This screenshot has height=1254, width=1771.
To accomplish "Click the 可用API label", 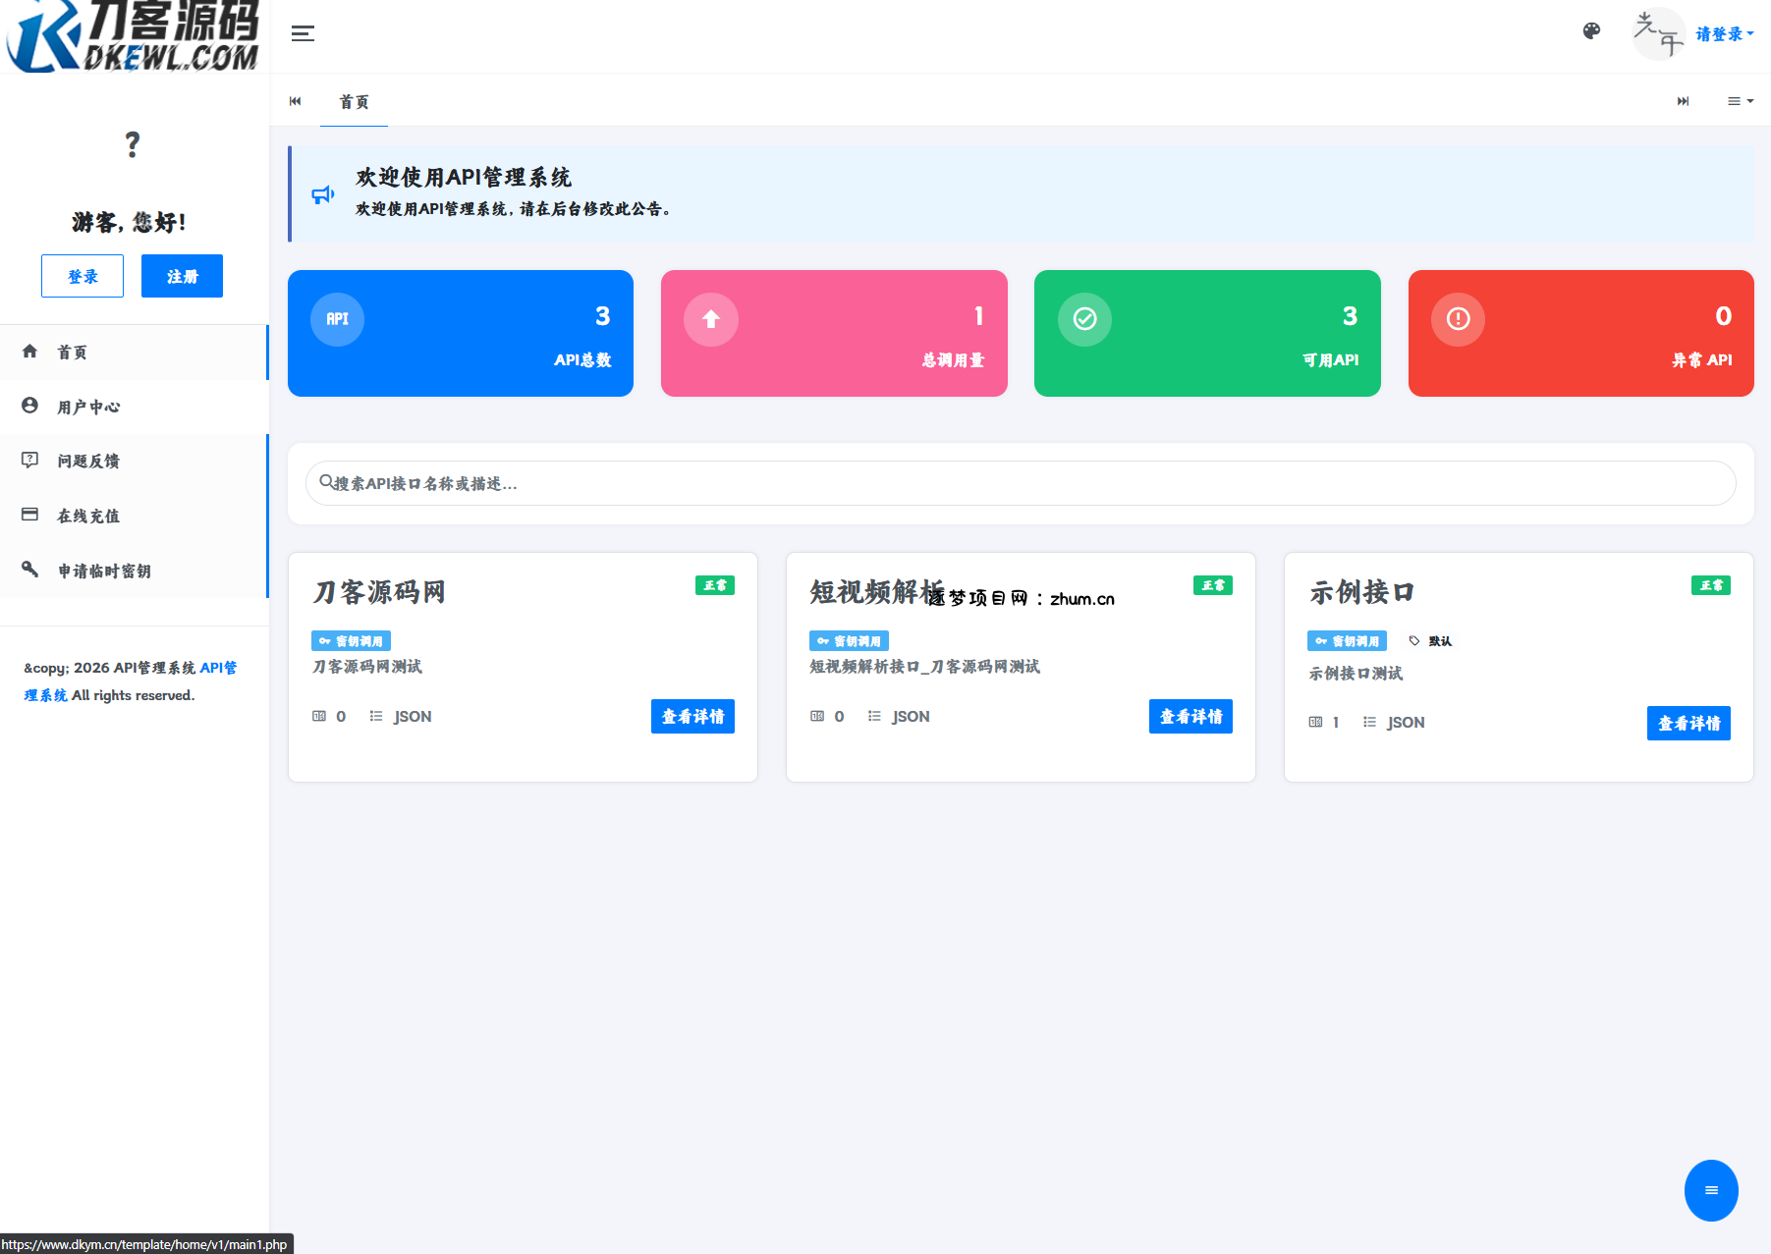I will click(1331, 360).
